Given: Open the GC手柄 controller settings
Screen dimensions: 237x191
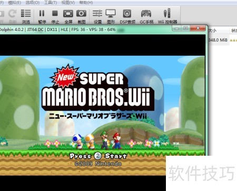Looking at the screenshot, I should tap(146, 16).
